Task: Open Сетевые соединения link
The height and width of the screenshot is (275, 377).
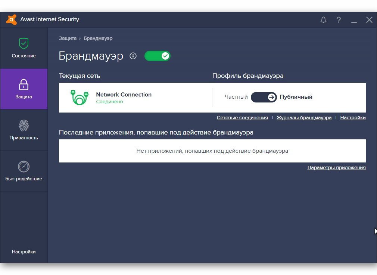Action: click(x=242, y=118)
